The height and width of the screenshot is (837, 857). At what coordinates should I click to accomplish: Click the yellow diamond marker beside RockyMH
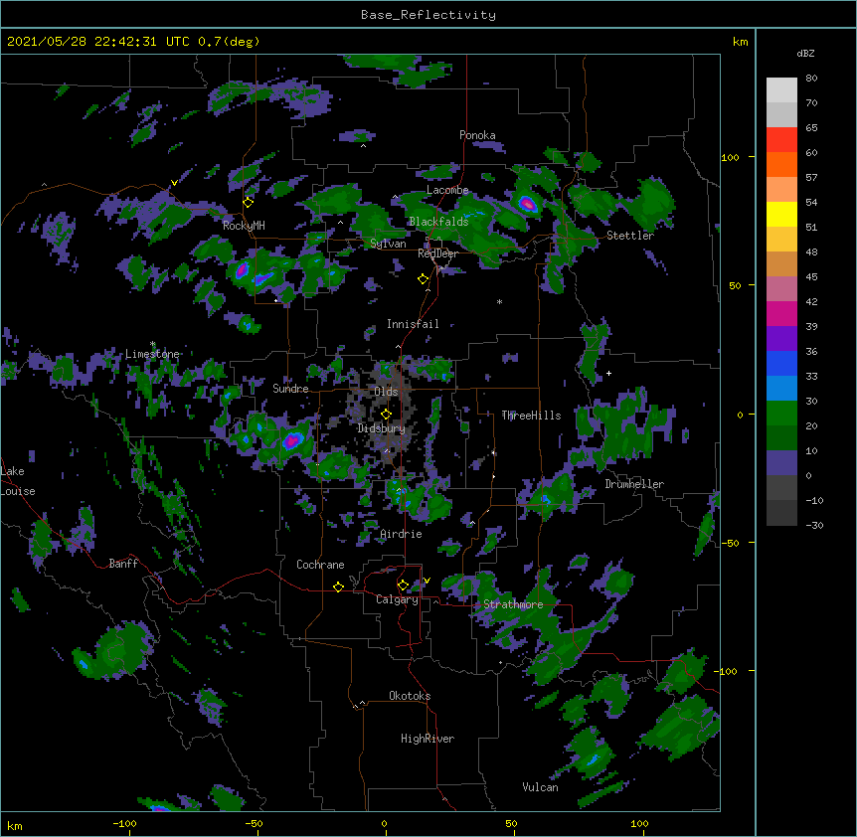click(x=249, y=202)
